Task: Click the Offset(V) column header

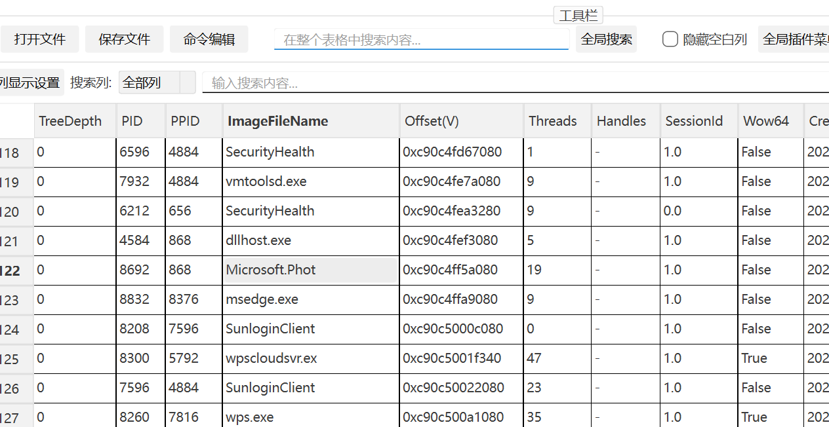Action: tap(462, 121)
